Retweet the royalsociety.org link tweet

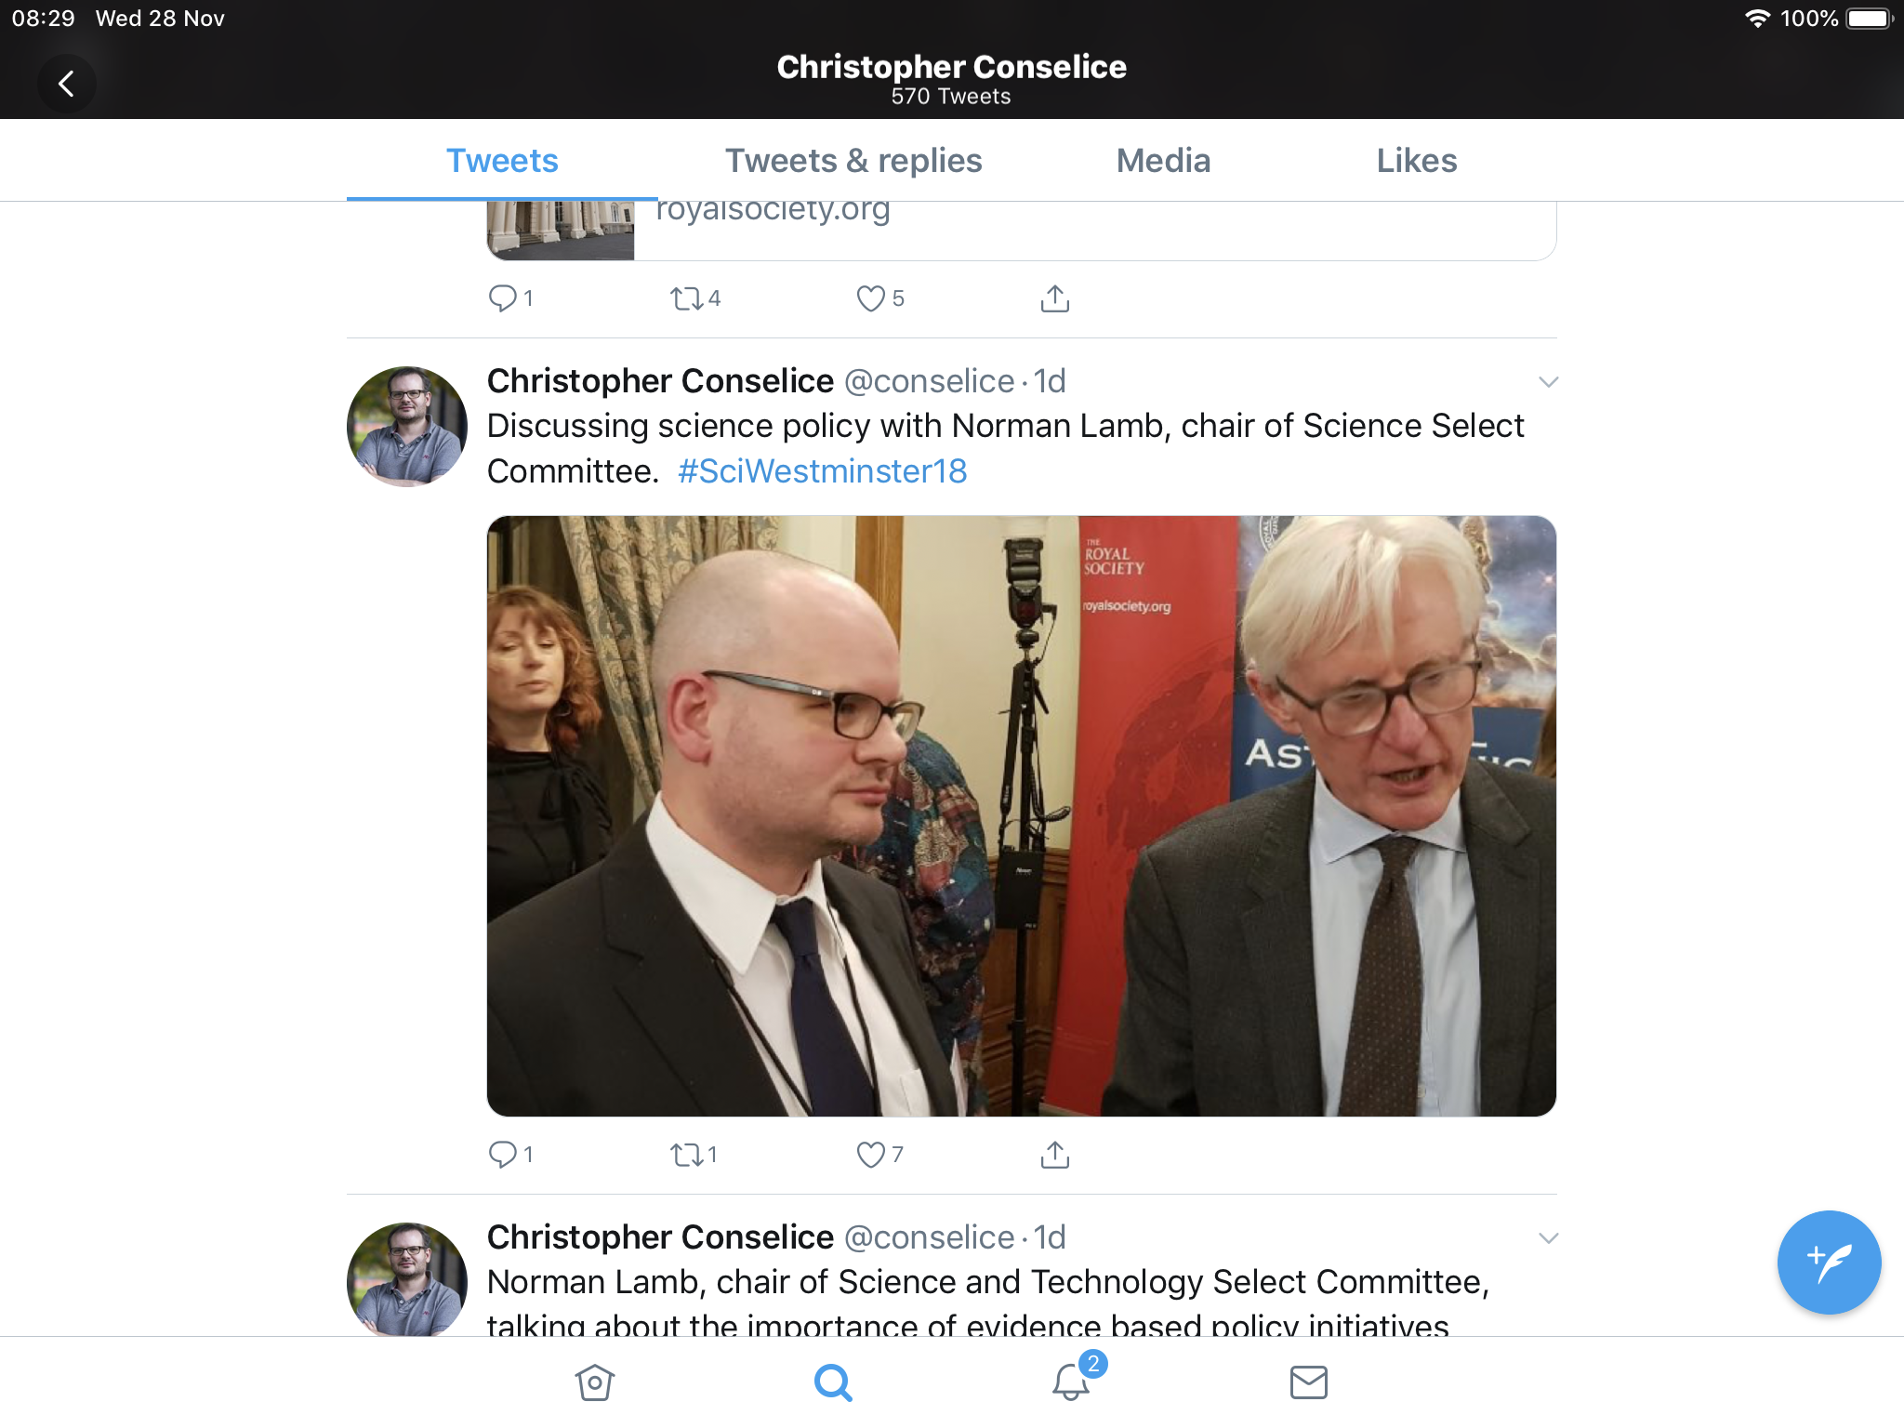point(695,298)
